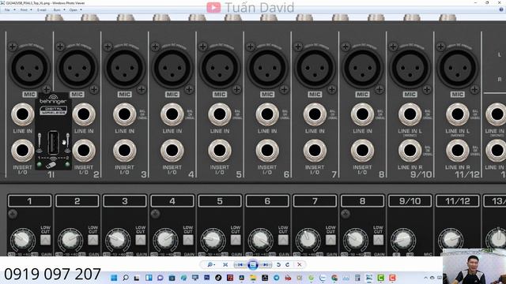Open the Widgets panel icon on taskbar
The height and width of the screenshot is (284, 506).
149,278
